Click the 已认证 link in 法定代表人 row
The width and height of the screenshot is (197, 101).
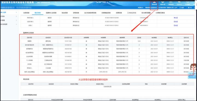coord(175,22)
